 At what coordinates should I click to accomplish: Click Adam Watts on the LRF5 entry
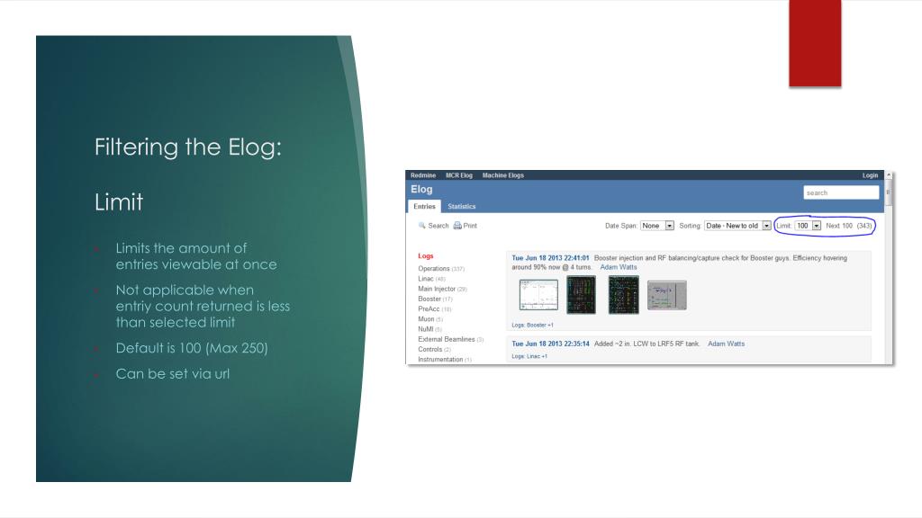[726, 344]
